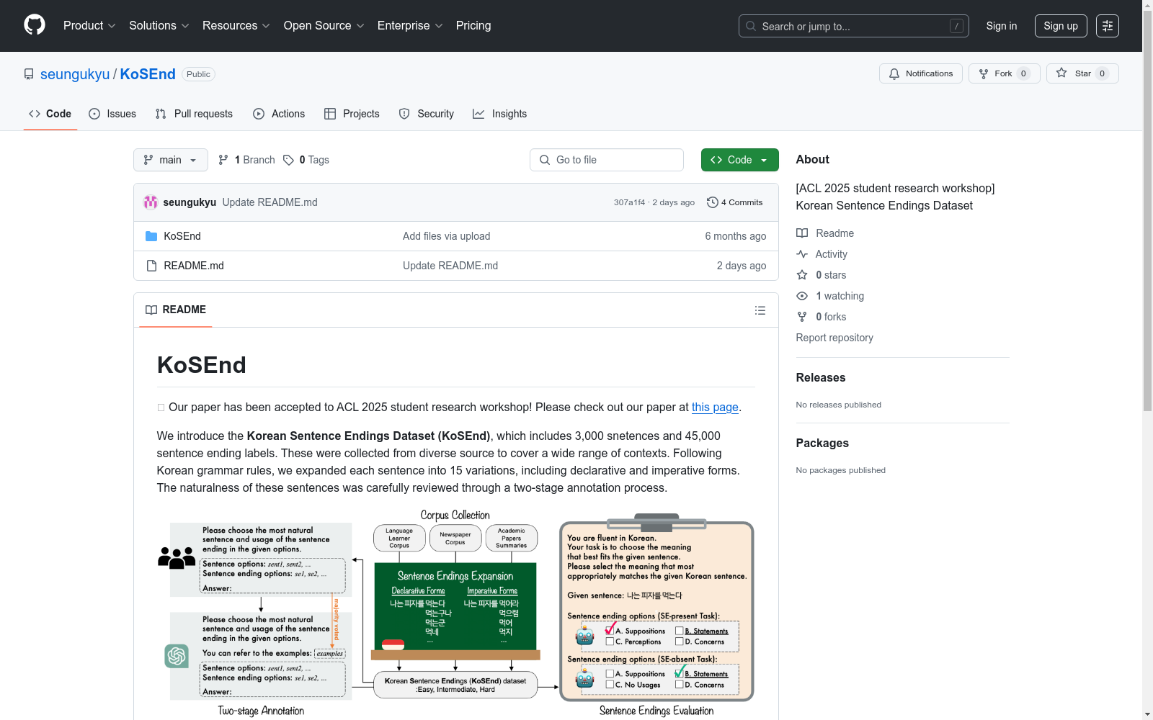Click the commit hash 307a1f4
This screenshot has height=720, width=1153.
click(x=629, y=202)
